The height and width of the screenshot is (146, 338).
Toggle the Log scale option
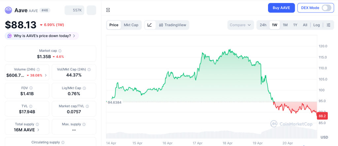pos(317,25)
